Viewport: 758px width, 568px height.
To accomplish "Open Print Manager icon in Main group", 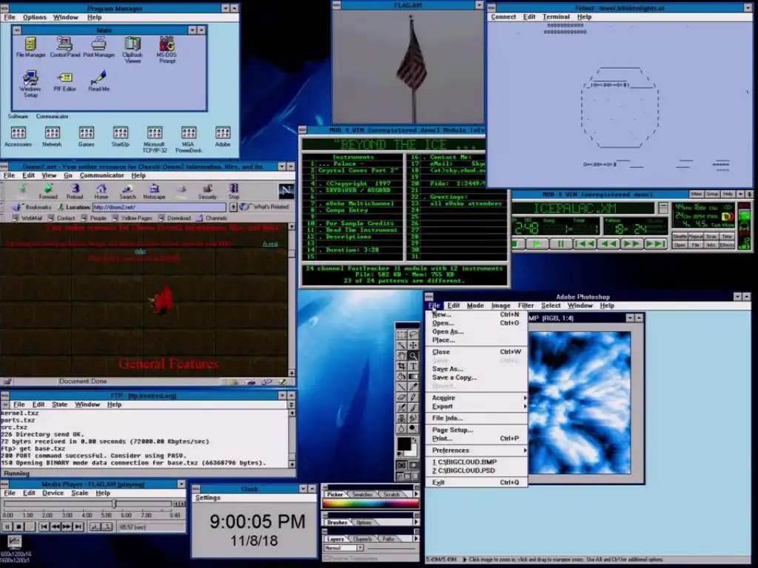I will click(x=98, y=47).
